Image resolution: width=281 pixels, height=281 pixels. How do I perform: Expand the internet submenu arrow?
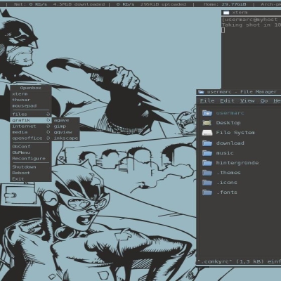pos(48,126)
